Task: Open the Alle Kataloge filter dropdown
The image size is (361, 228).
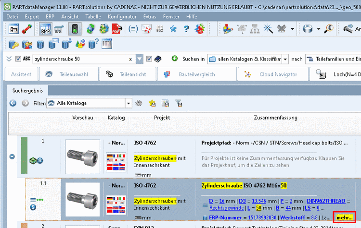Action: [89, 103]
